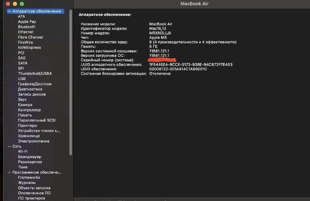The image size is (310, 201).
Task: Open Fibre Channel entry
Action: click(x=30, y=37)
